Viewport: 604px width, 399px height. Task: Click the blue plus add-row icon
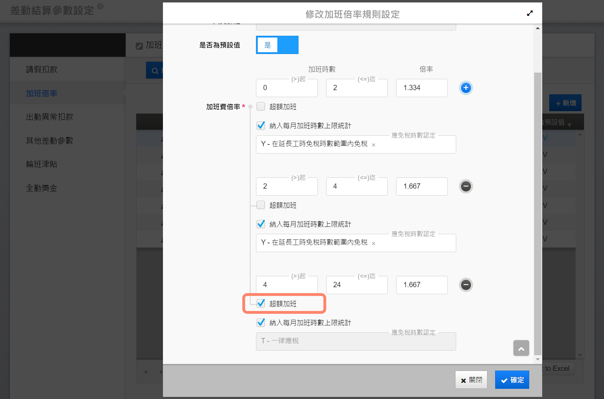(466, 88)
